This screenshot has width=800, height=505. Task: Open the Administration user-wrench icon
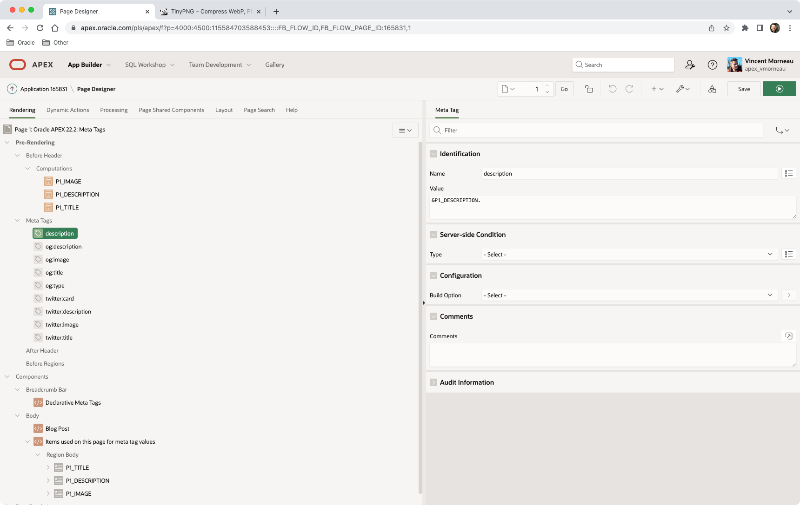click(690, 65)
